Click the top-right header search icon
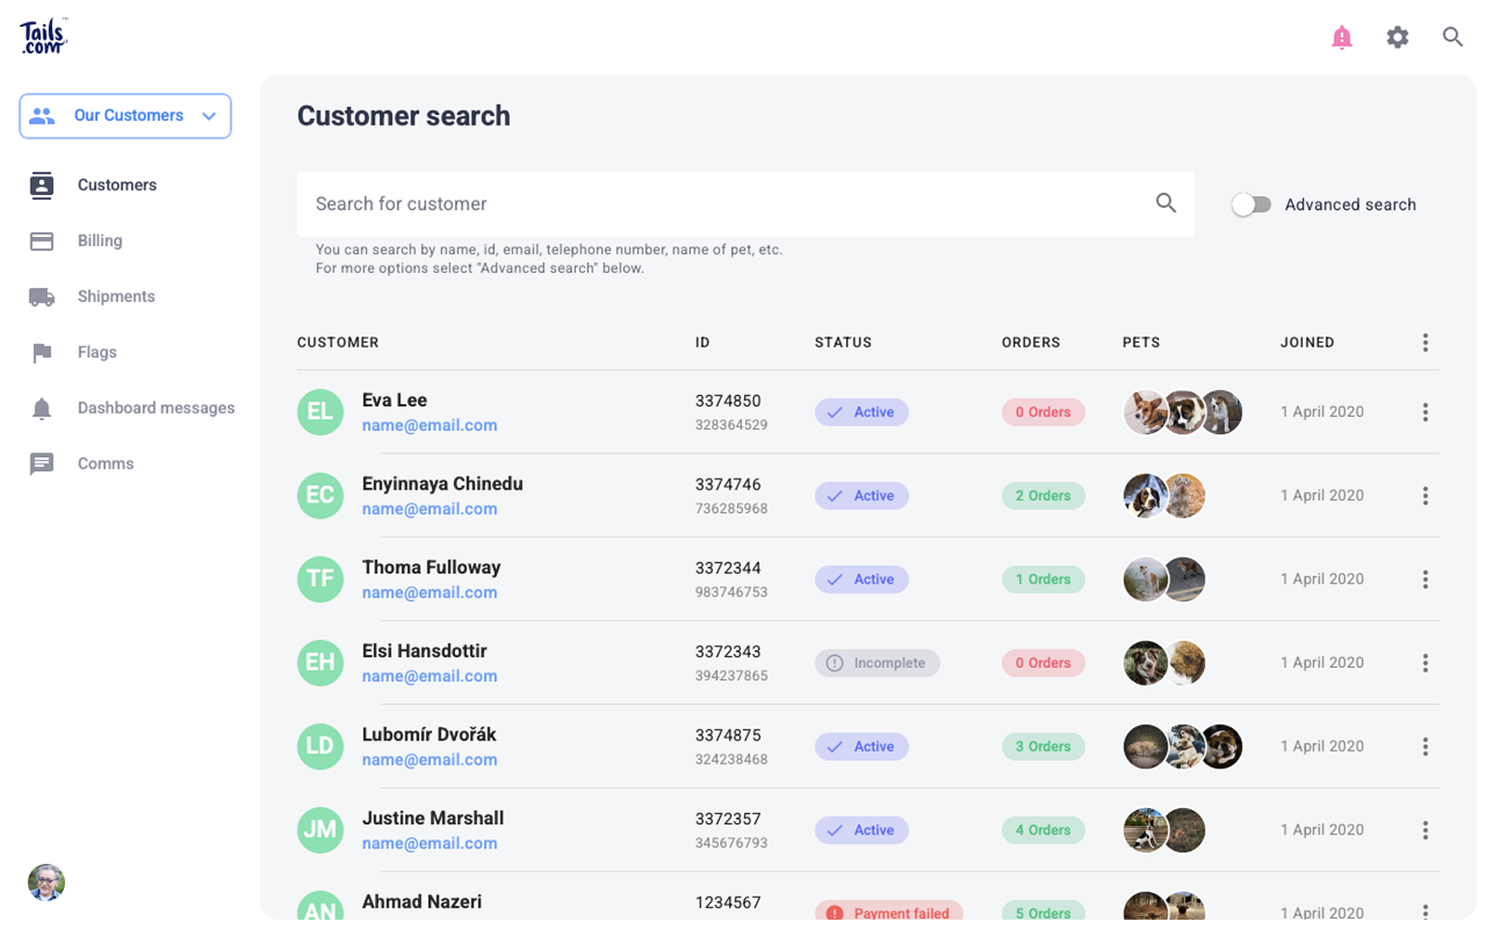1486x929 pixels. coord(1453,37)
